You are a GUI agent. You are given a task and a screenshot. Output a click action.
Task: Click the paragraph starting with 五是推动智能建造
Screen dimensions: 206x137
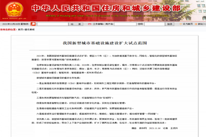click(85, 109)
